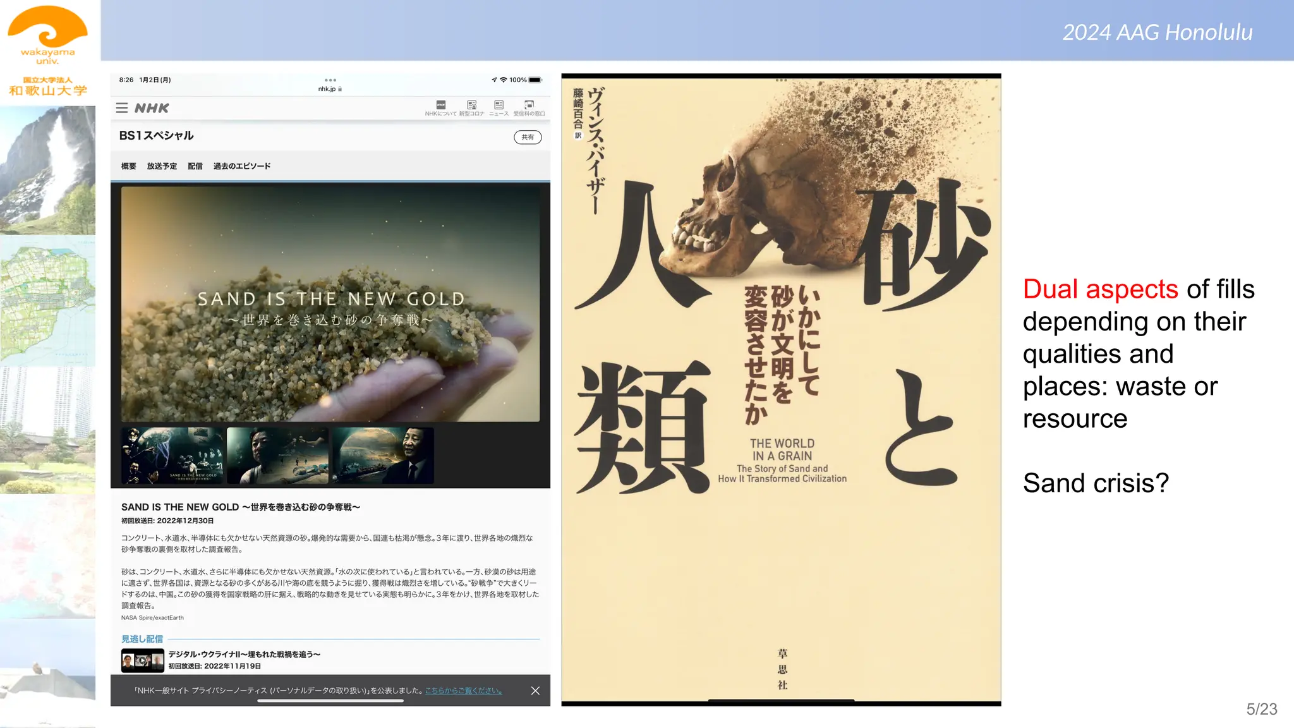This screenshot has width=1294, height=728.
Task: Click the SAND IS THE NEW GOLD hero image
Action: coord(330,304)
